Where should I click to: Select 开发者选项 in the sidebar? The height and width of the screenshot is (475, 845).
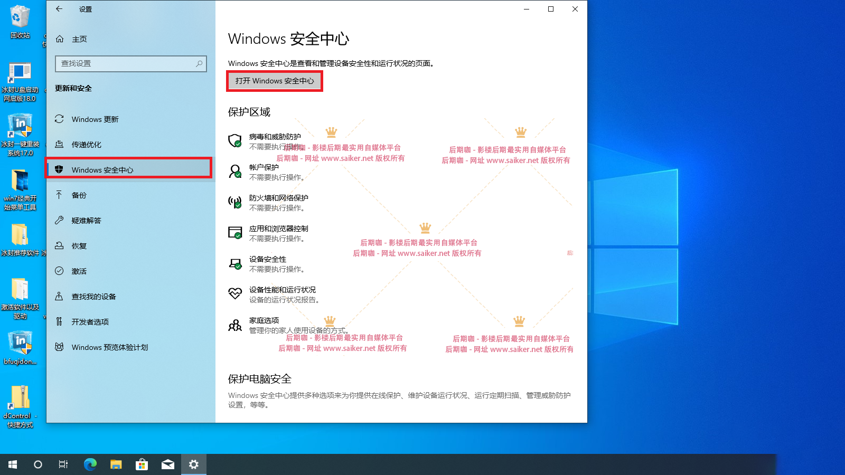pos(131,321)
